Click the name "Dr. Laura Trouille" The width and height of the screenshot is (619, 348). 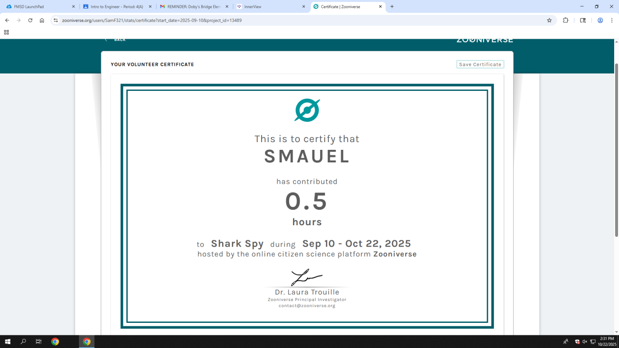307,292
